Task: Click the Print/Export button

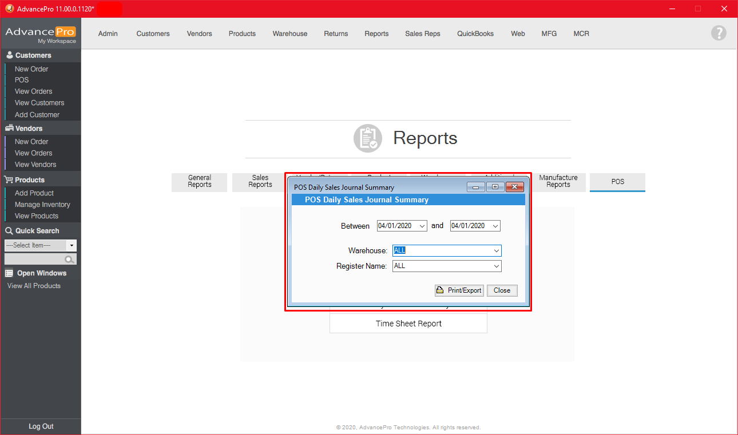Action: pos(459,290)
